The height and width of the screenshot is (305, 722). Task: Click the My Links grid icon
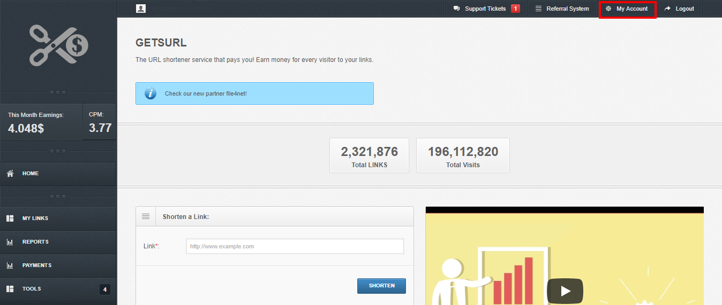(10, 218)
